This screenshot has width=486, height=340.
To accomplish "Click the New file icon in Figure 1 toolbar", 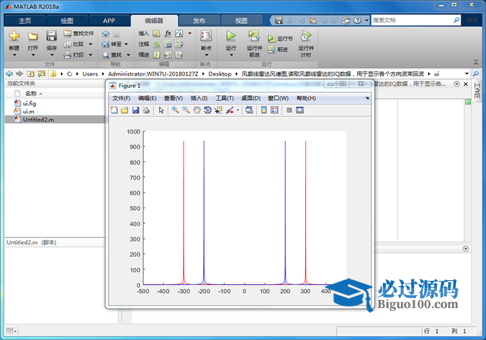I will point(114,110).
